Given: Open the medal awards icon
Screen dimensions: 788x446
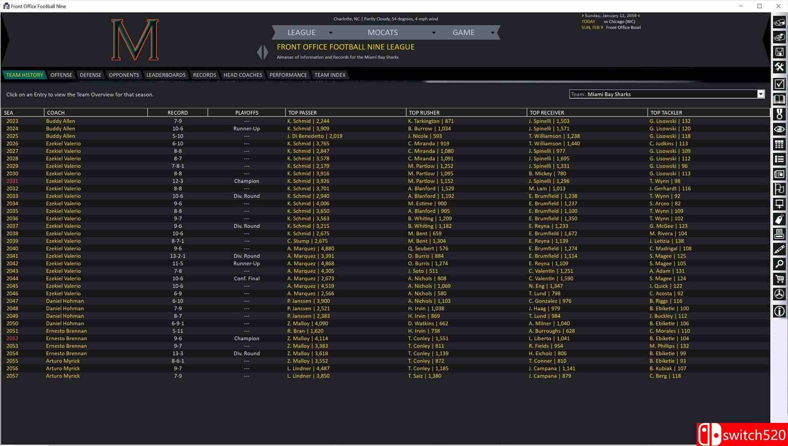Looking at the screenshot, I should coord(779,114).
